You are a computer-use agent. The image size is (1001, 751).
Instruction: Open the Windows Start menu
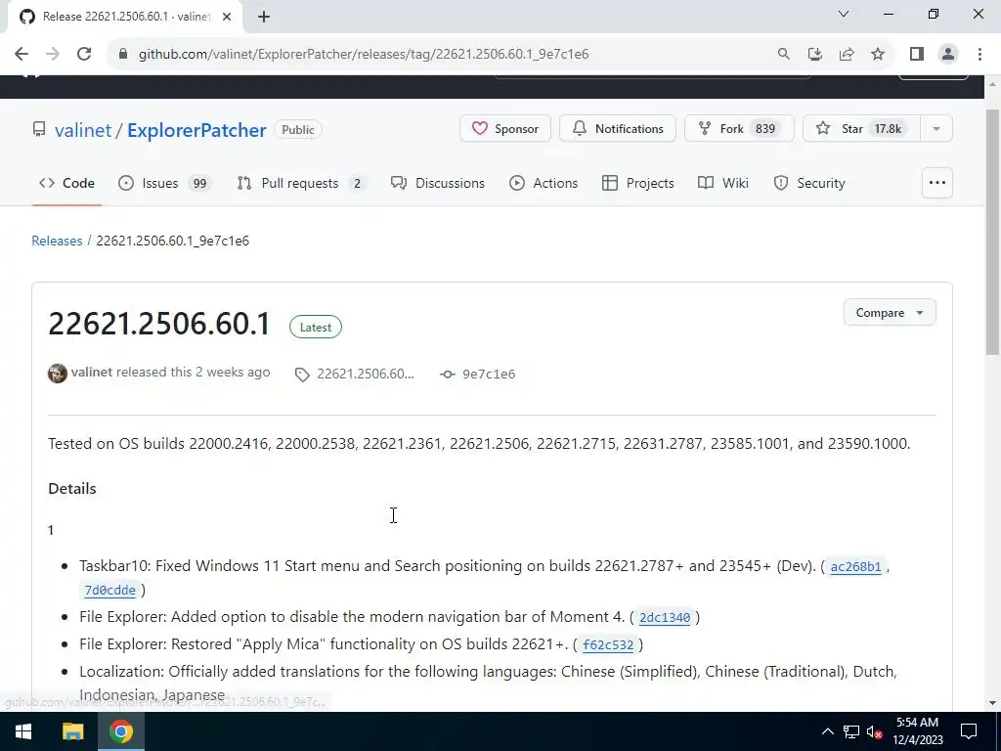coord(23,731)
